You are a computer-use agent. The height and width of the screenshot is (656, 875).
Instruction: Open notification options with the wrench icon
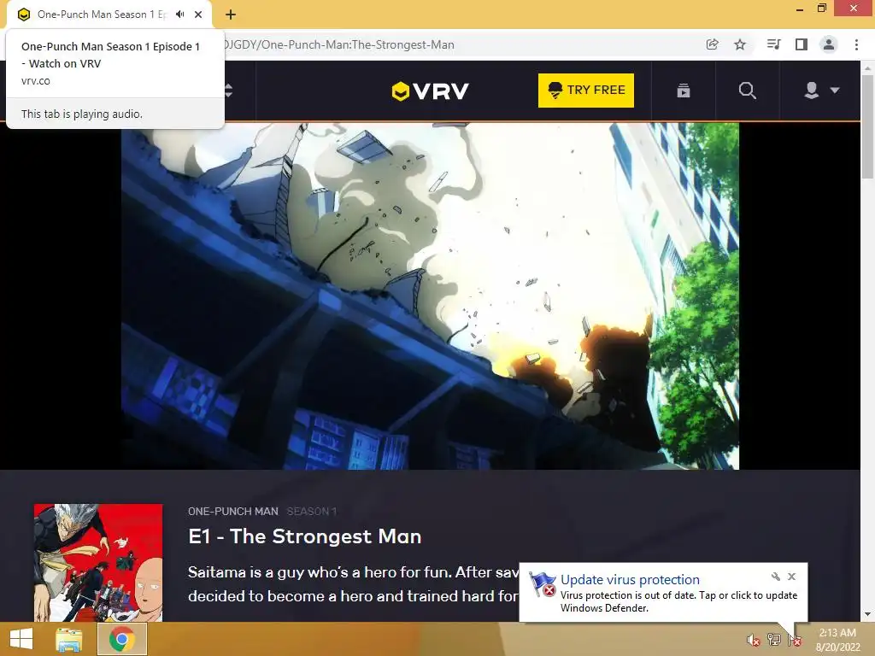[x=776, y=577]
